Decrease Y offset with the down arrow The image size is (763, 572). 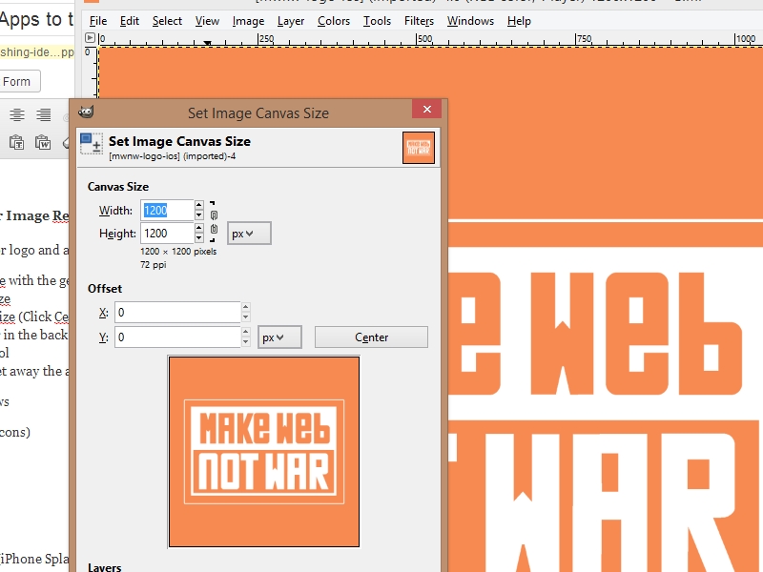(x=246, y=342)
